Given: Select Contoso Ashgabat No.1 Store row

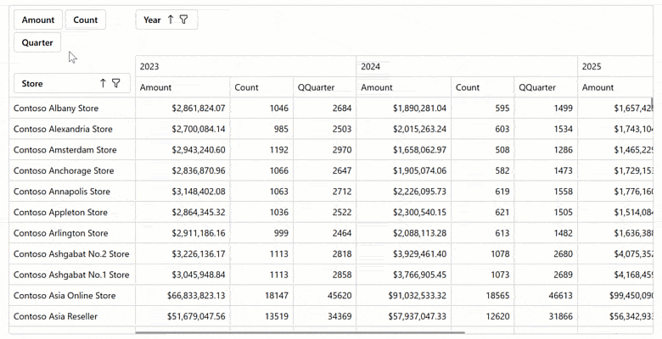Looking at the screenshot, I should point(72,275).
